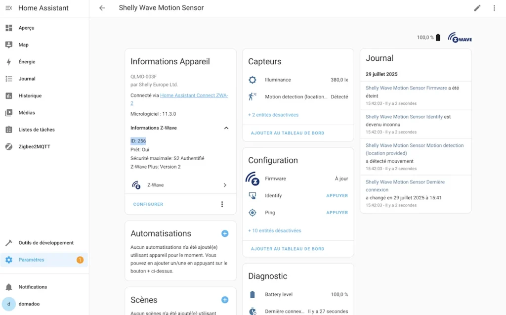Open Shelly Wave Motion Sensor Firmware log link
The height and width of the screenshot is (315, 506).
(x=406, y=88)
